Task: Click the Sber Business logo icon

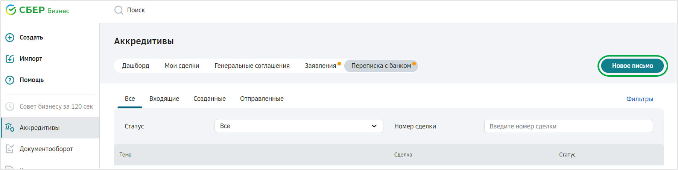Action: click(11, 10)
